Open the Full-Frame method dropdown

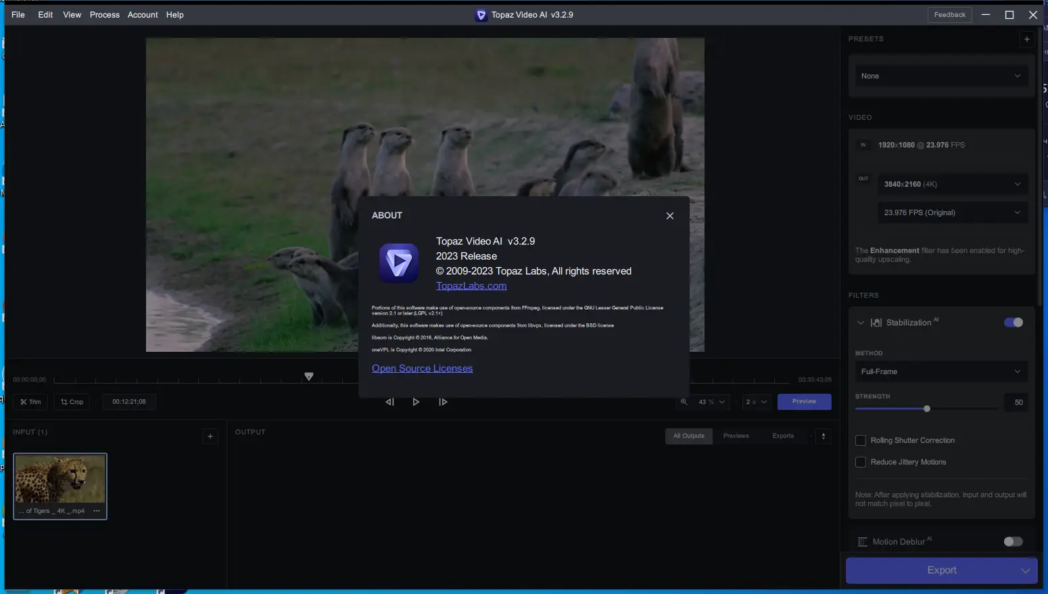pos(941,371)
